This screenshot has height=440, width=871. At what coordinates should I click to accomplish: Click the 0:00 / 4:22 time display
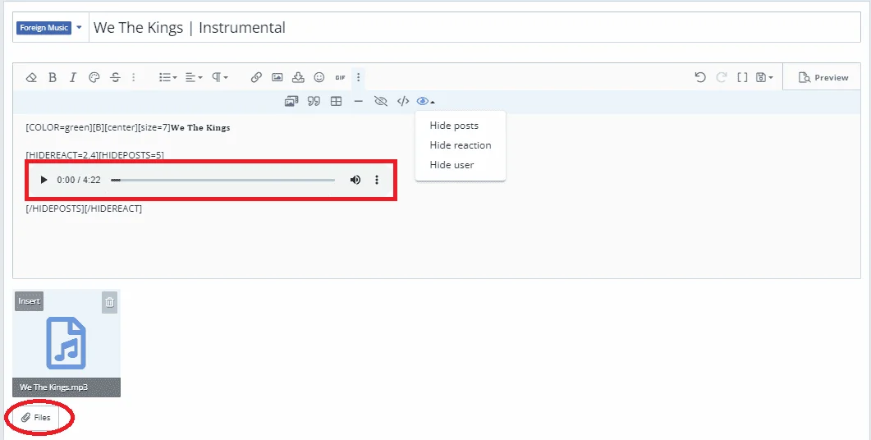coord(79,180)
